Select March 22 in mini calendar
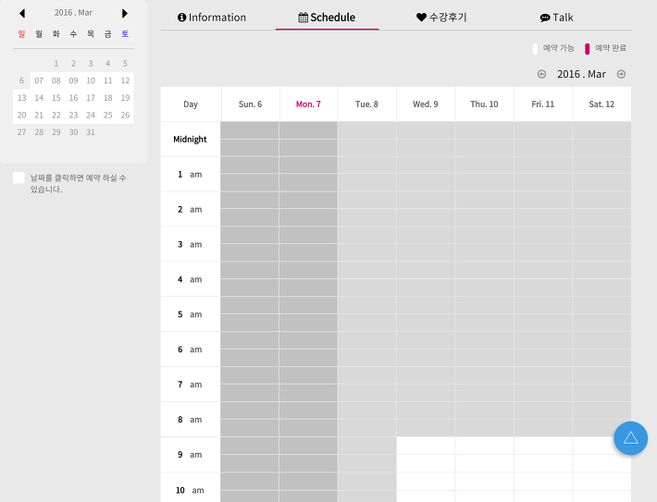The width and height of the screenshot is (657, 502). [56, 115]
